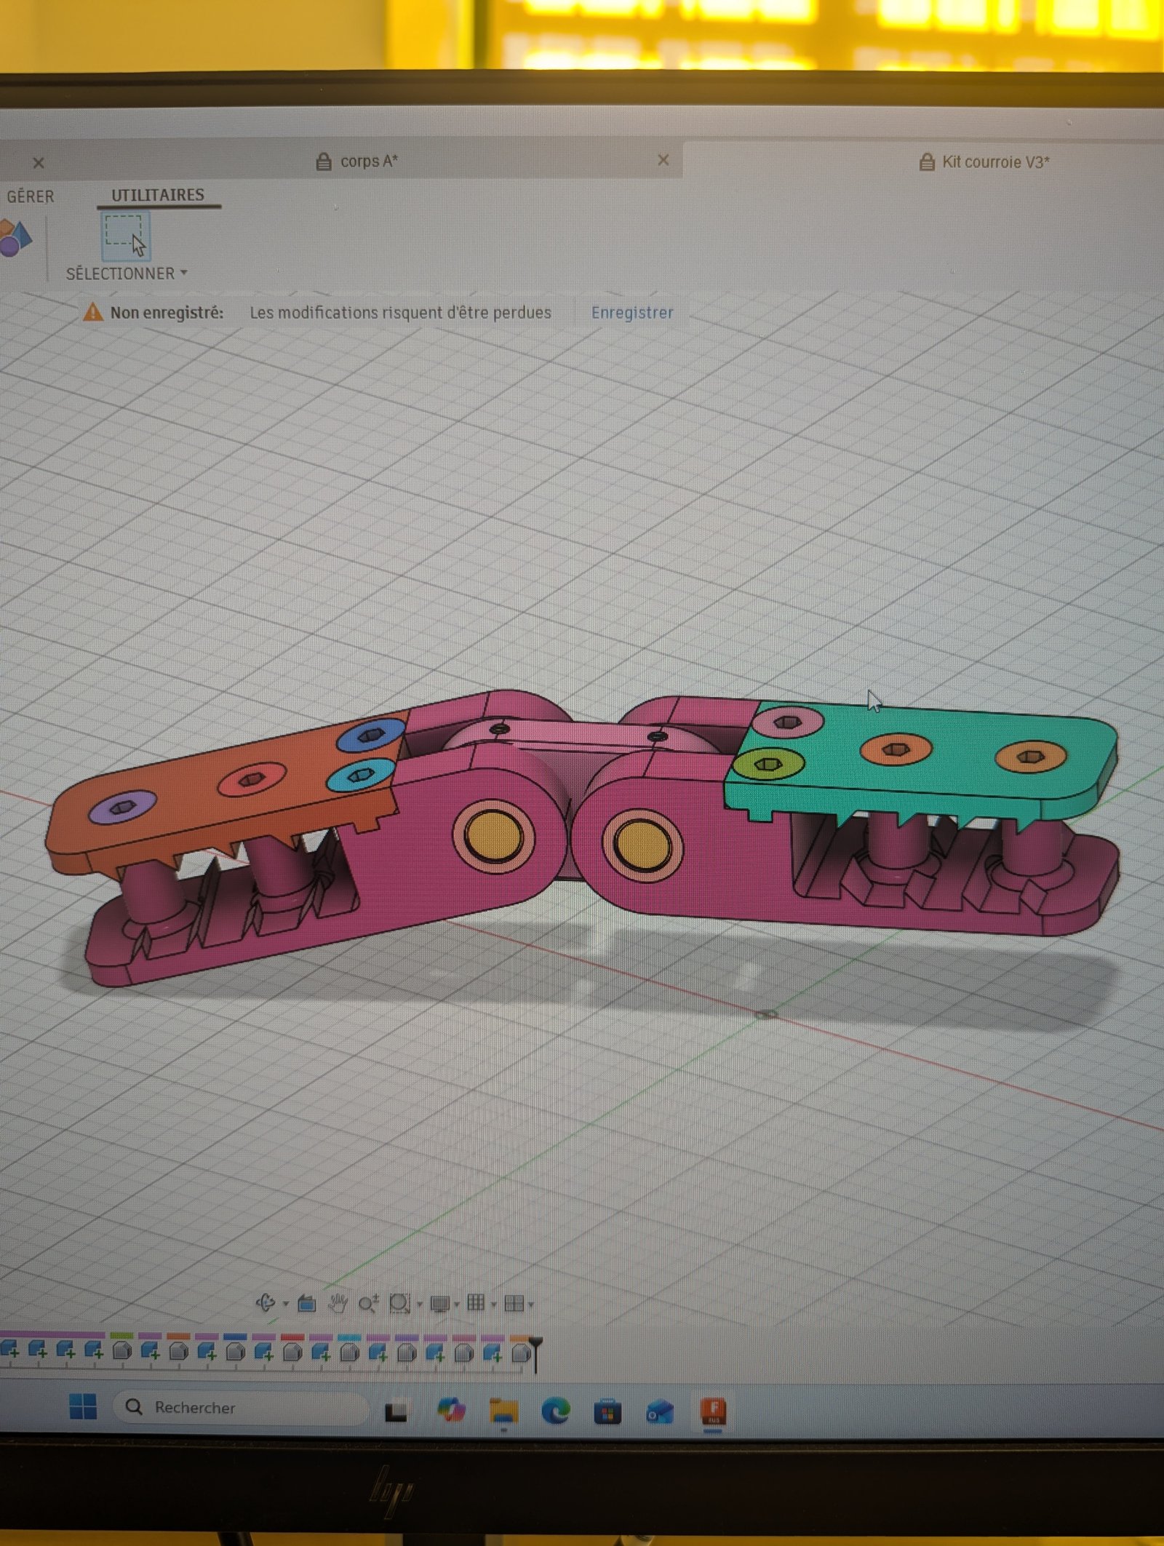Expand the Grid and Snaps dropdown arrow

tap(494, 1304)
